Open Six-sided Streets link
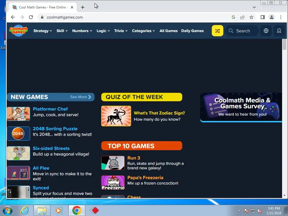 (51, 148)
